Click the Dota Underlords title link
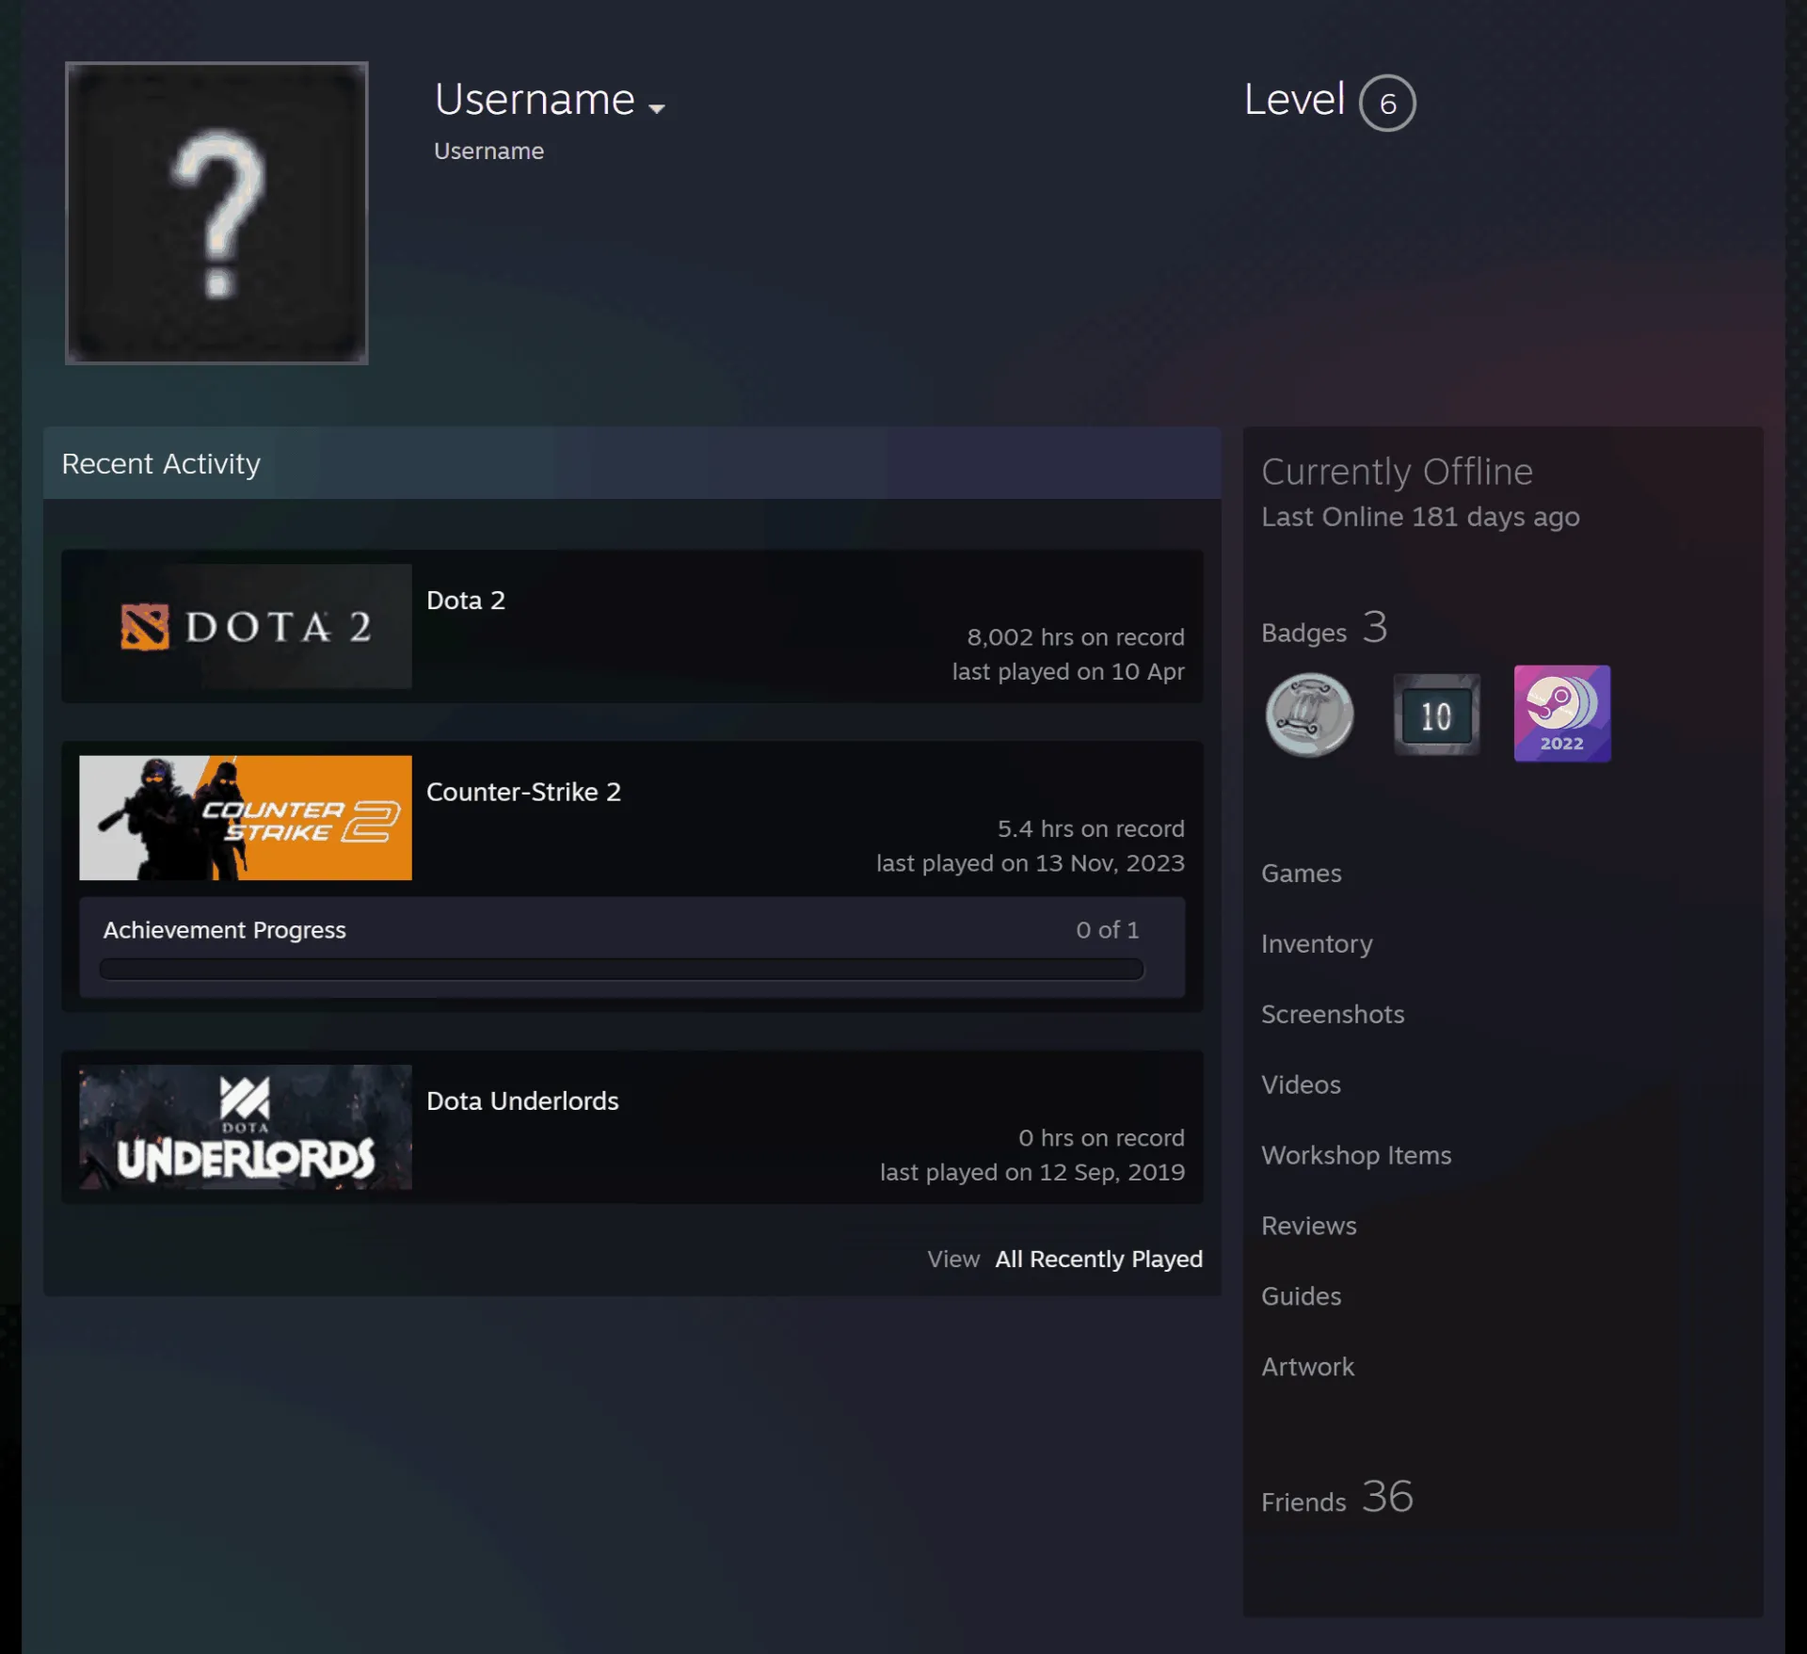Screen dimensions: 1807x1654 tap(522, 1100)
